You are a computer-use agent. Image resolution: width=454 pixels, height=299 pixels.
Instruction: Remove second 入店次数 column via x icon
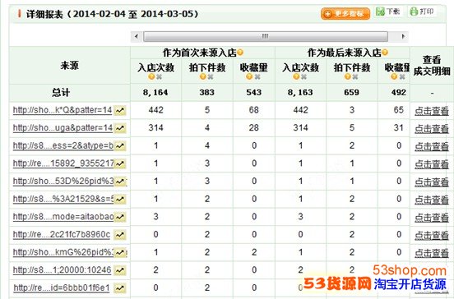tap(303, 77)
